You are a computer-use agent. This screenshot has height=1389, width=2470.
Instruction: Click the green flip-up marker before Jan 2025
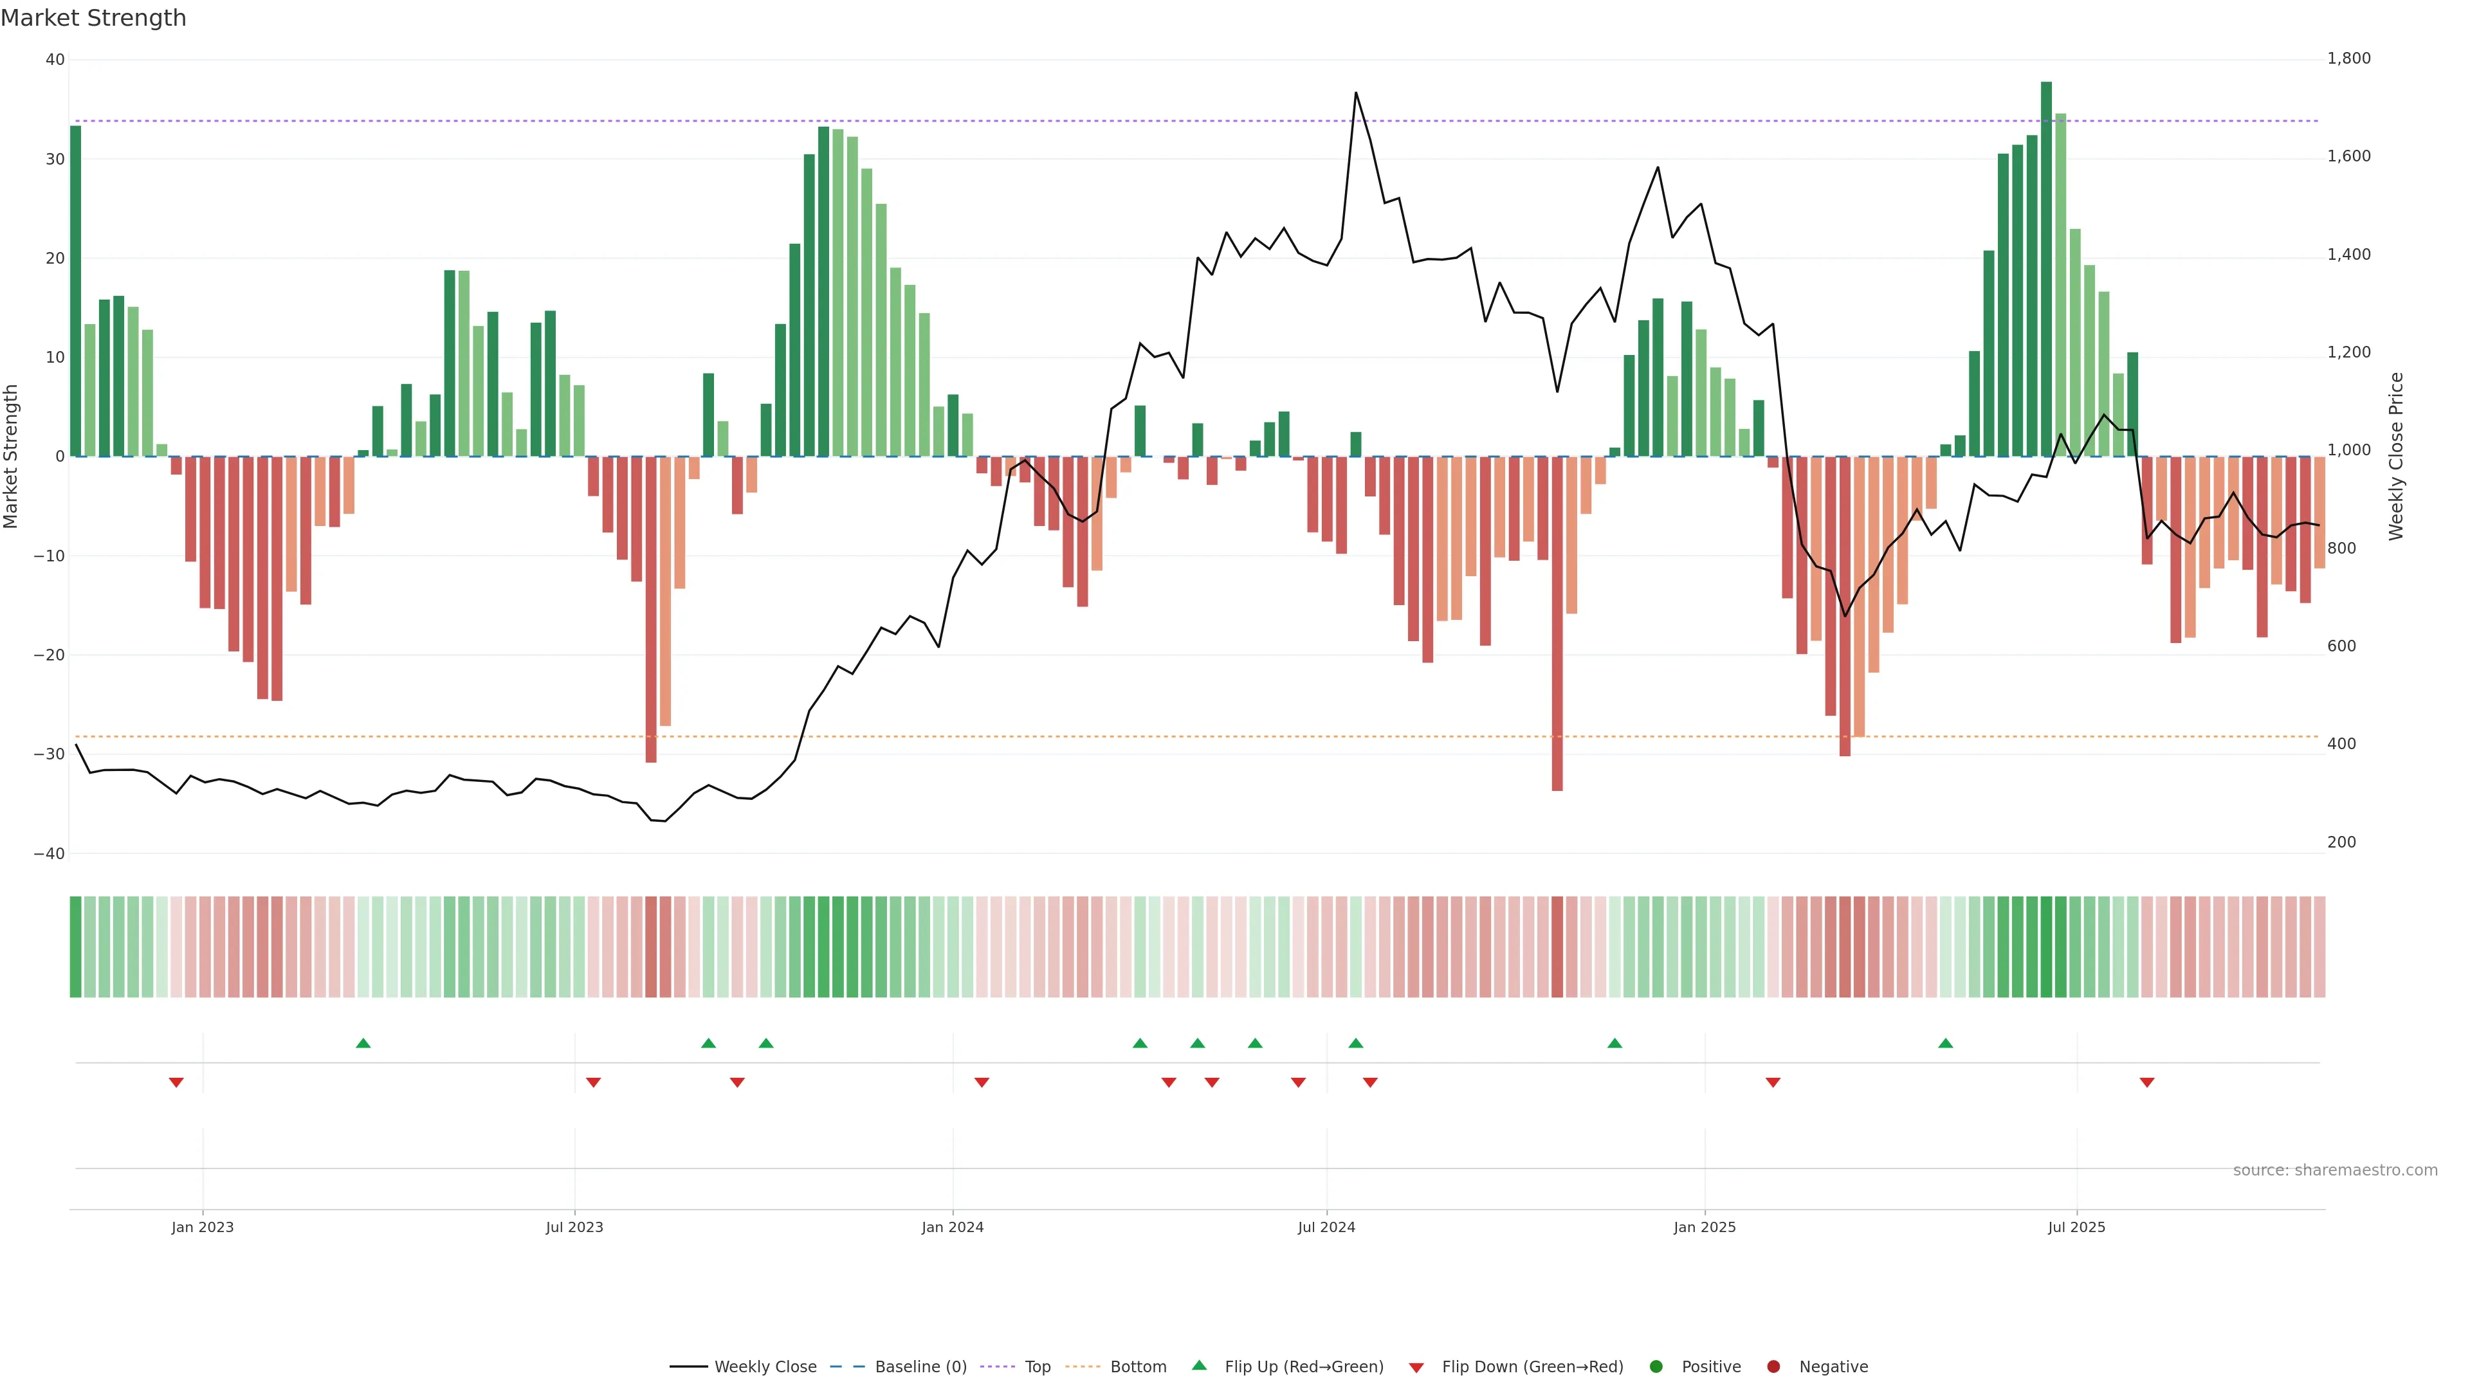click(1615, 1043)
